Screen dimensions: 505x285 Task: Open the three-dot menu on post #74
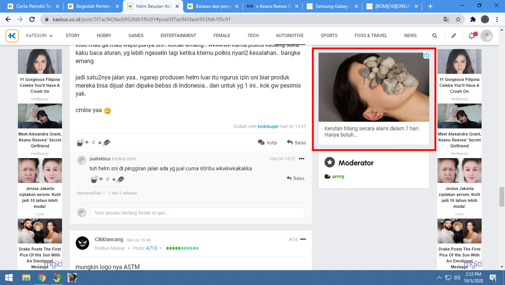coord(303,239)
